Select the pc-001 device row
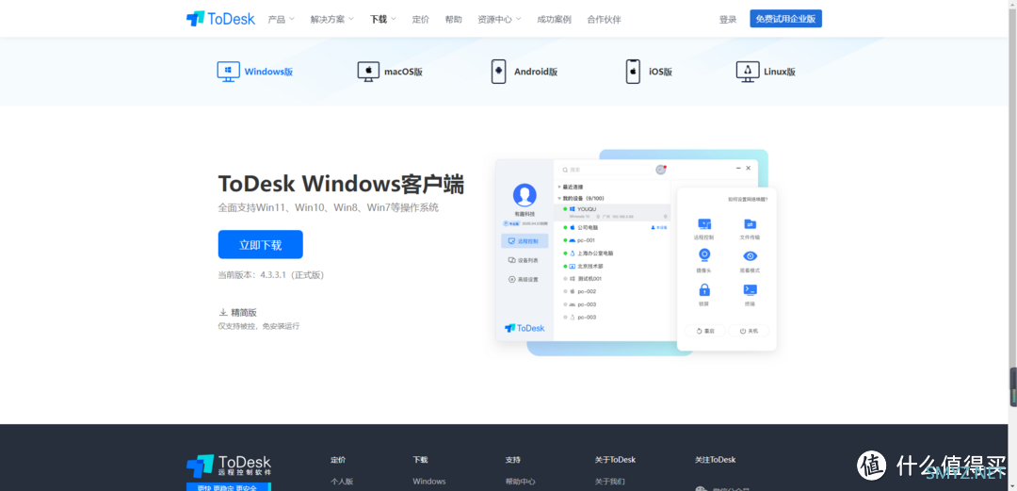 click(612, 240)
